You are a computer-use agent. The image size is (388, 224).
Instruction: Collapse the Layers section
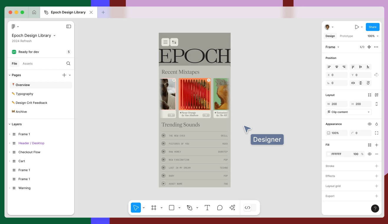pos(9,124)
